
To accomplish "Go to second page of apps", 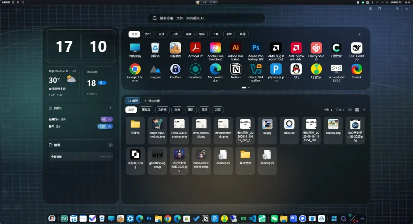I will click(249, 88).
